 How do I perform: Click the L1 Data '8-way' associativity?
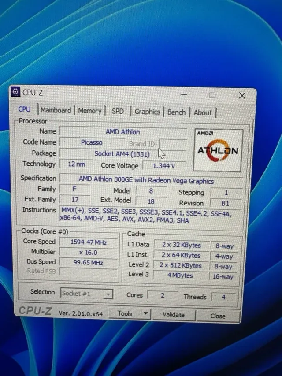224,246
